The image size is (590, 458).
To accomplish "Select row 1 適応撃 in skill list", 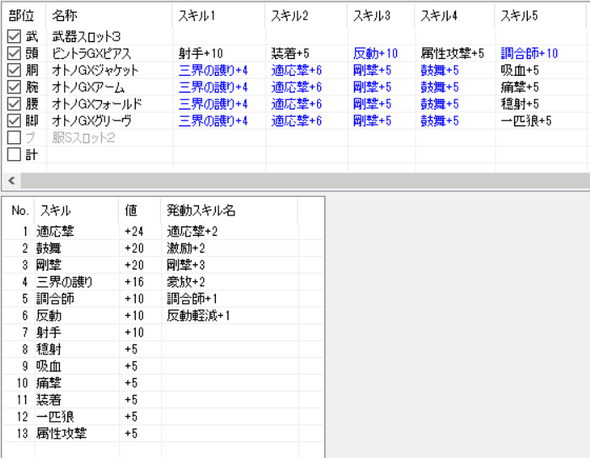I will [164, 231].
